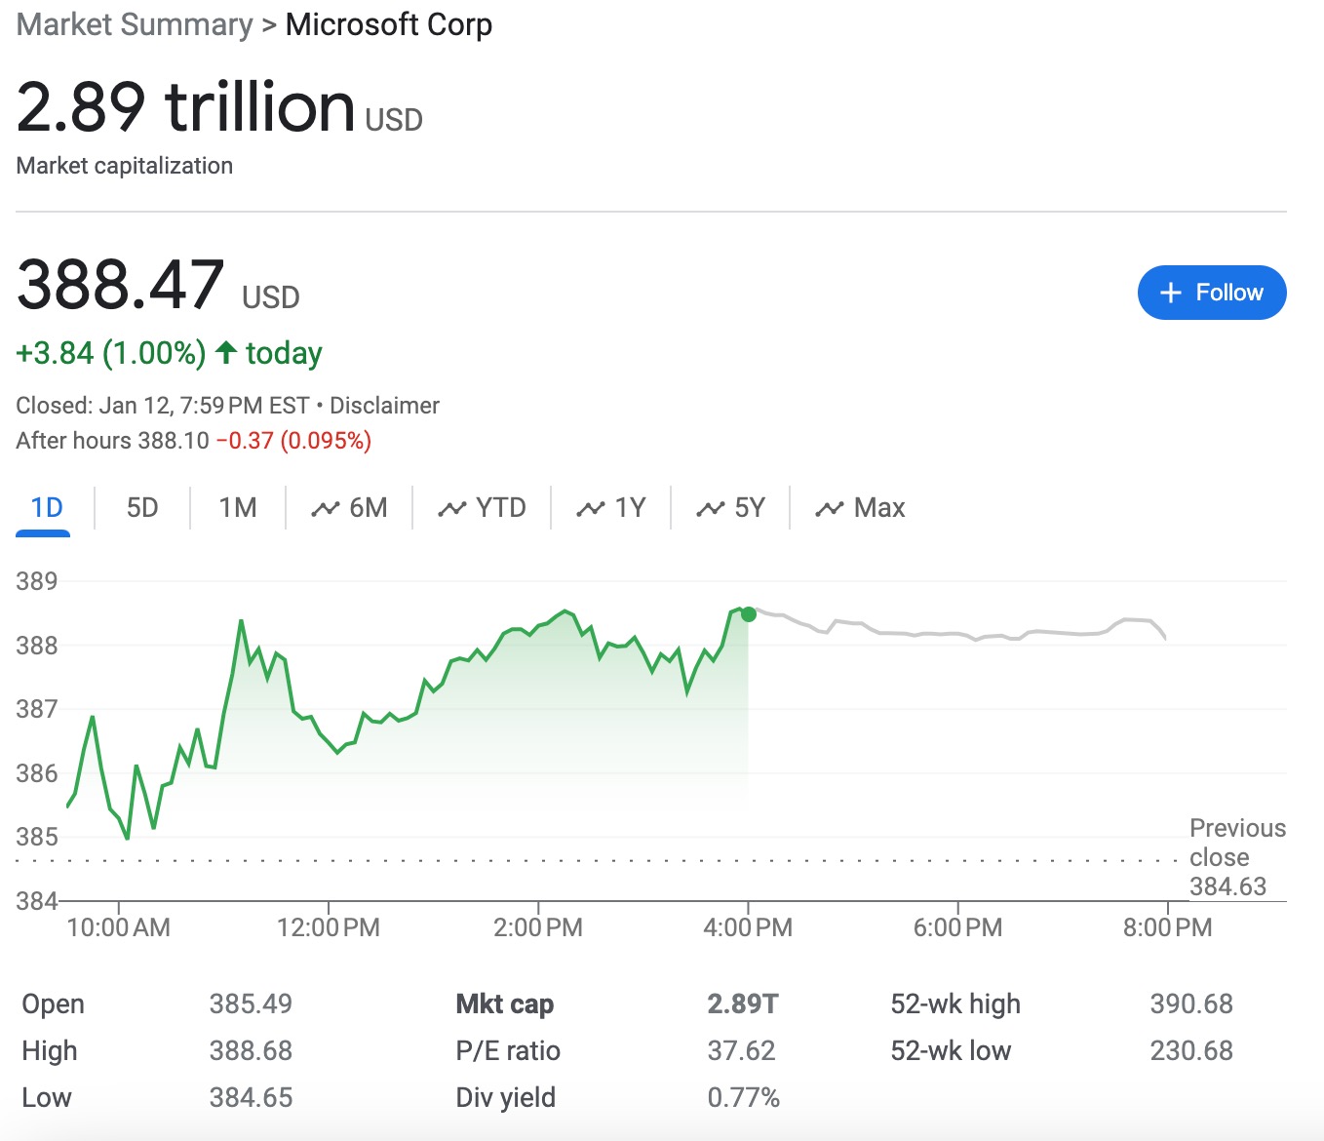Open the Disclaimer link

385,406
